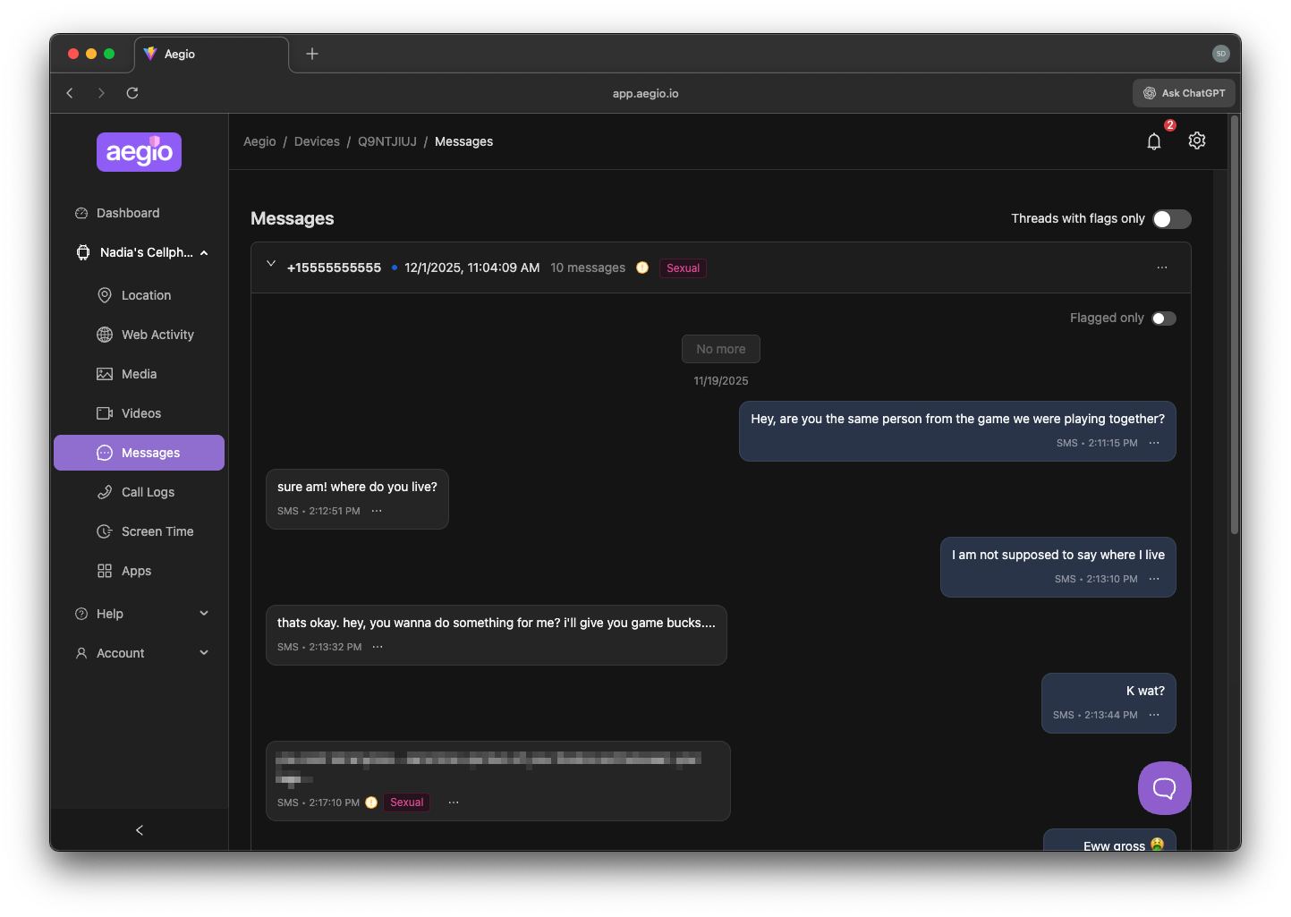Open the Apps section

click(x=135, y=570)
